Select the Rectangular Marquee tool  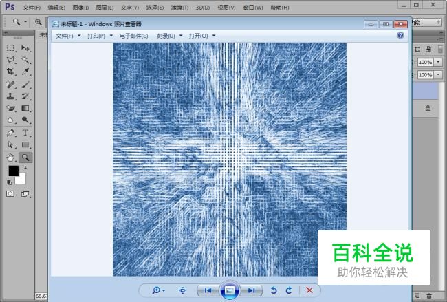(10, 48)
